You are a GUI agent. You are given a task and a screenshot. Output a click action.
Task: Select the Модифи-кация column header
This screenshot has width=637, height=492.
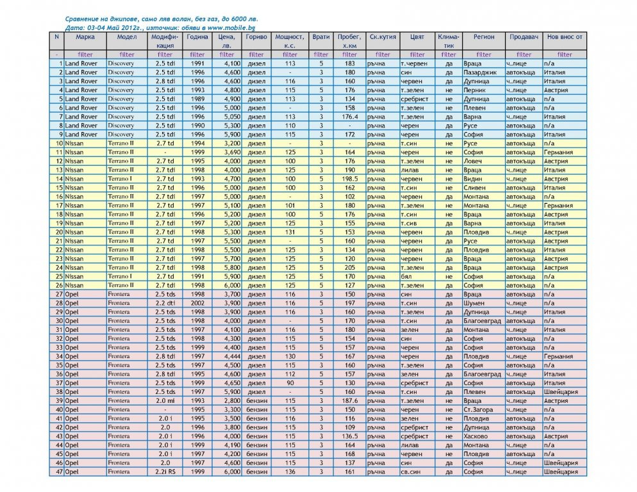(x=165, y=41)
